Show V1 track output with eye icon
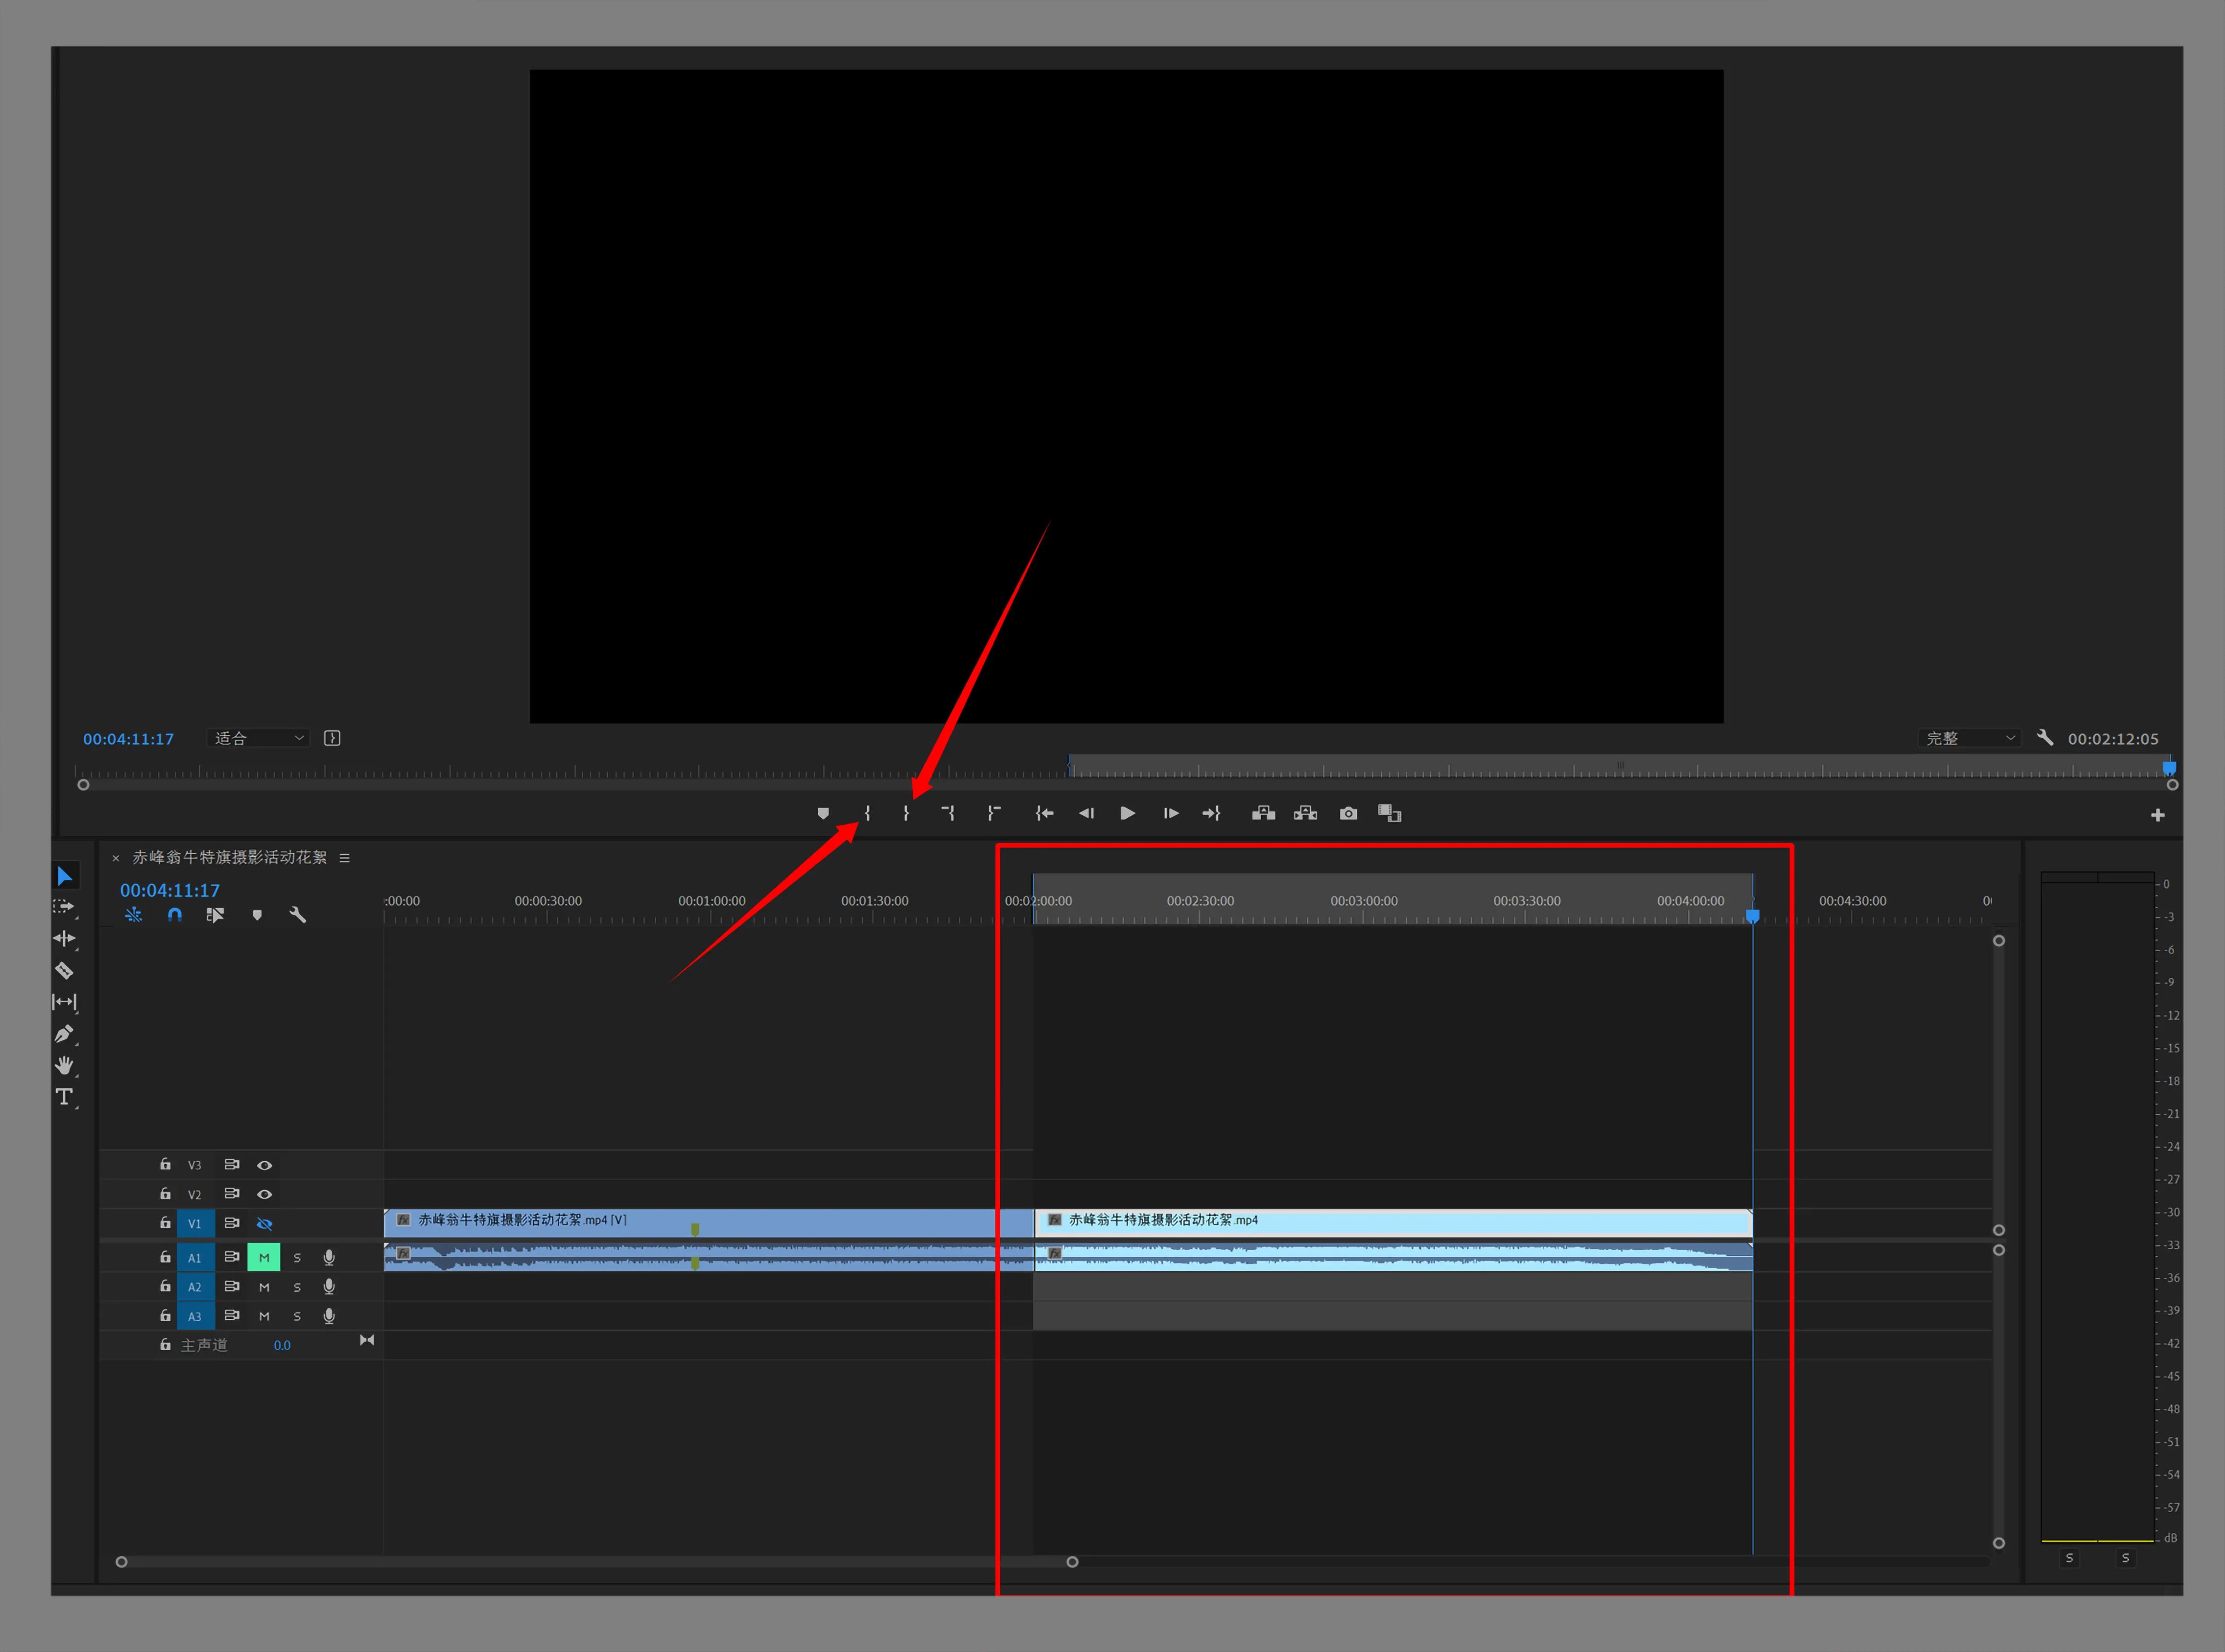 coord(264,1224)
